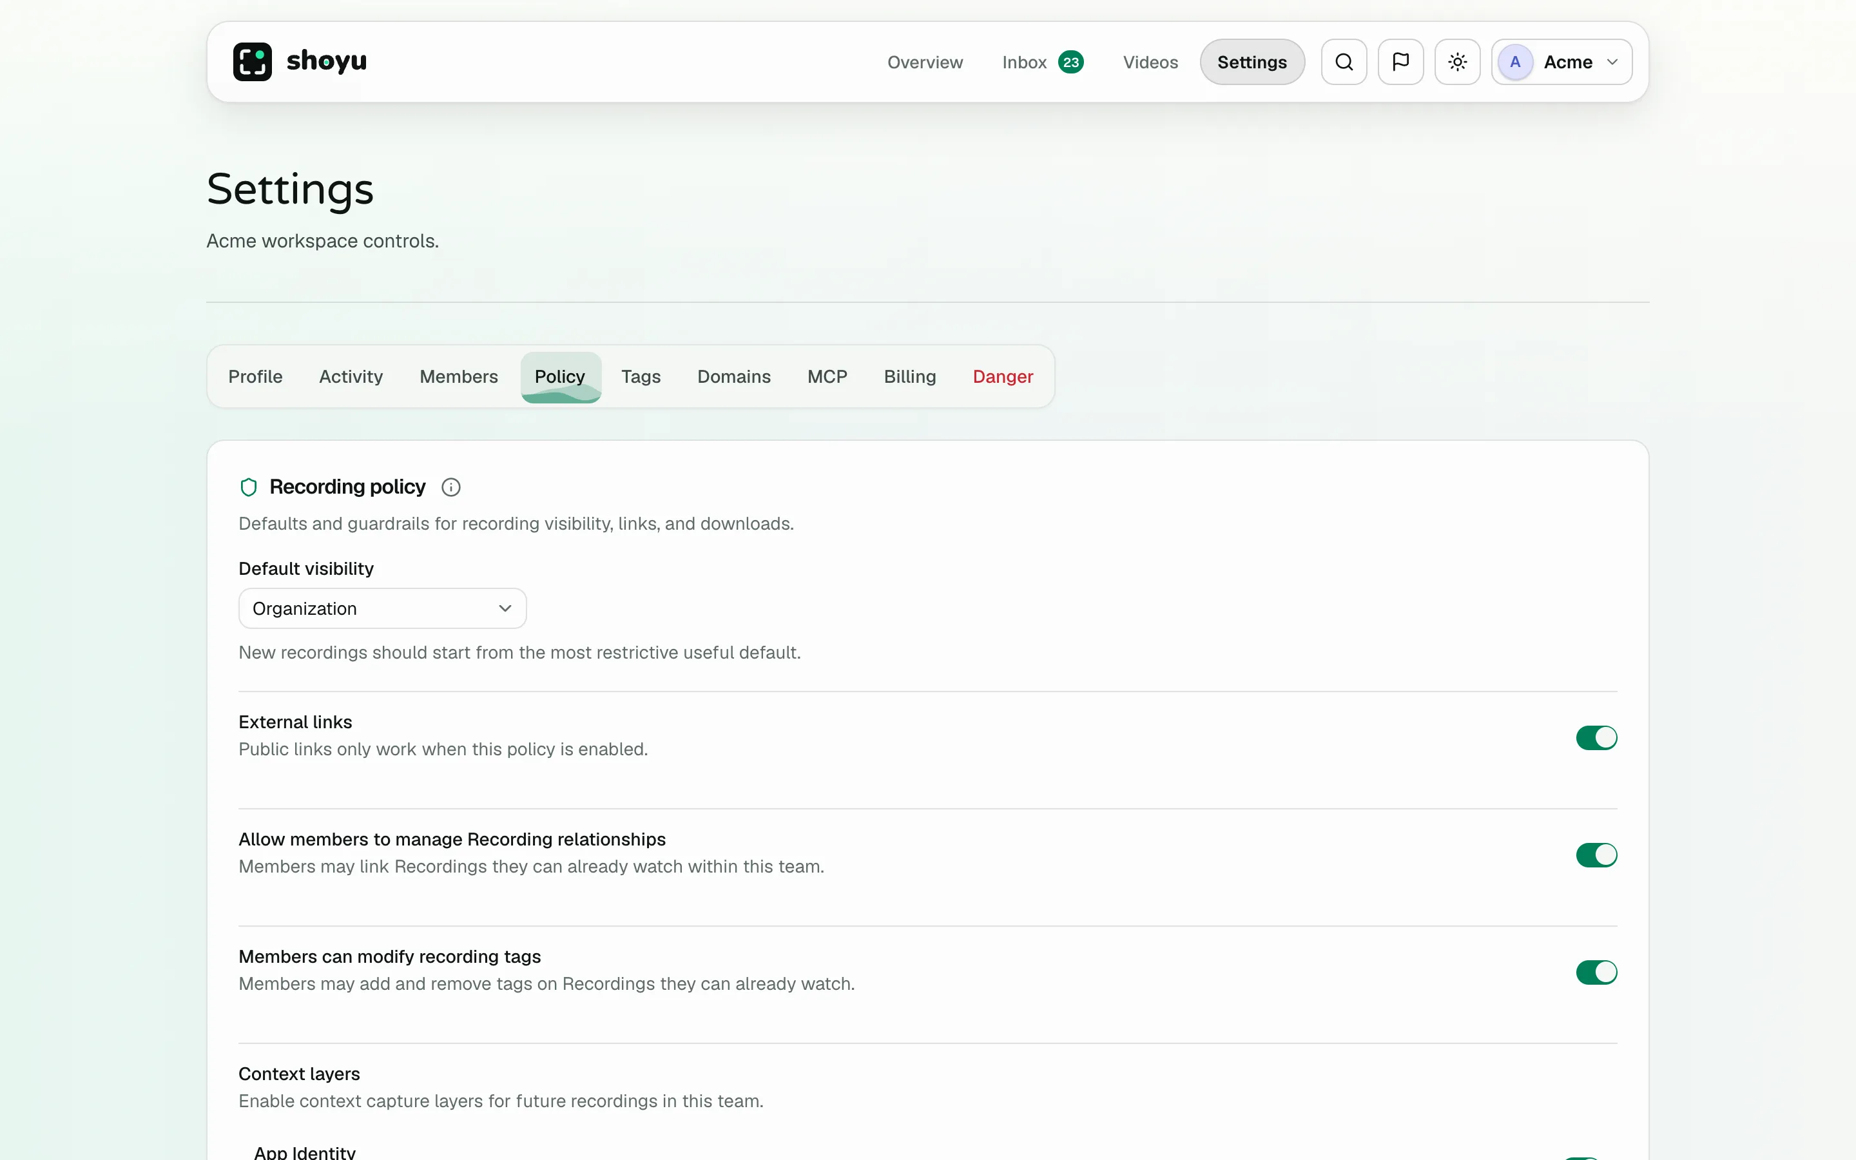Click the shoyu wordmark
This screenshot has height=1160, width=1856.
(x=327, y=61)
